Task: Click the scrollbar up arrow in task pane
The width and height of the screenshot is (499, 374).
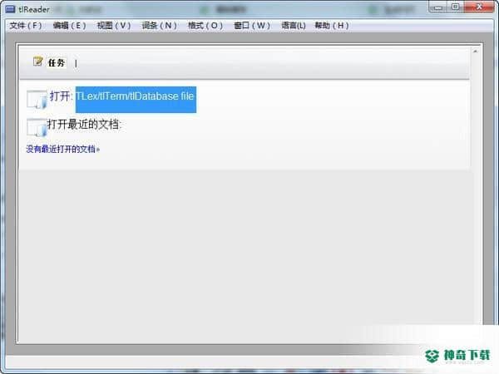Action: click(x=475, y=52)
